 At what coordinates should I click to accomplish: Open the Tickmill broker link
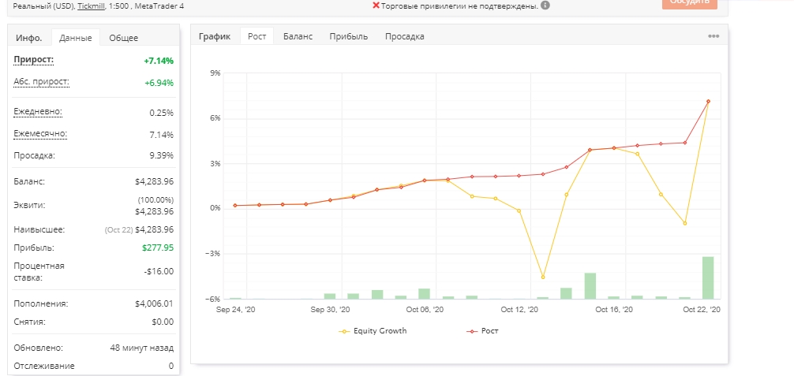coord(91,6)
